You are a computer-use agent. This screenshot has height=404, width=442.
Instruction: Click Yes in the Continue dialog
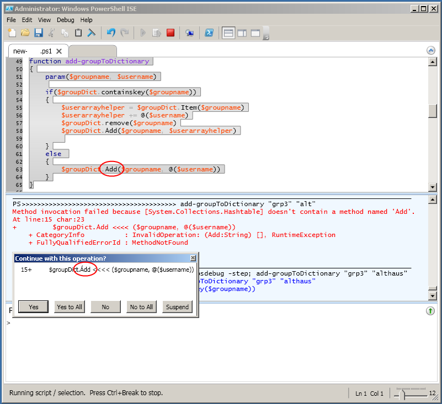coord(33,307)
